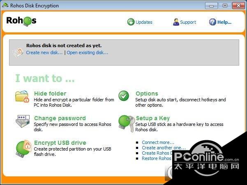Close the Rohos Disk Encryption window
Viewport: 247px width, 185px height.
pyautogui.click(x=238, y=6)
